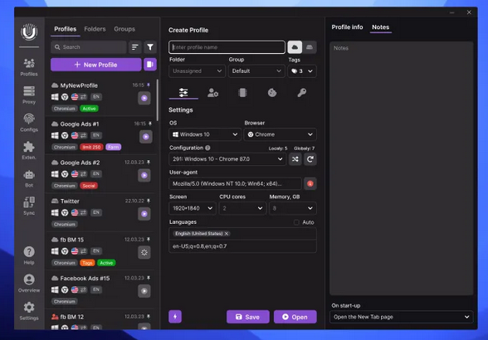Open the On start-up dropdown

point(402,317)
